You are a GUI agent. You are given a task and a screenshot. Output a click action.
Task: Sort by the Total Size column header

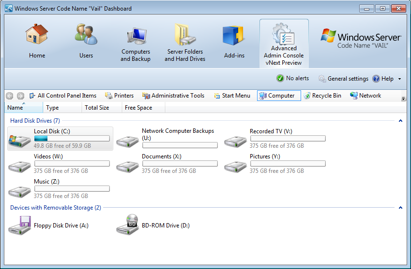[102, 107]
